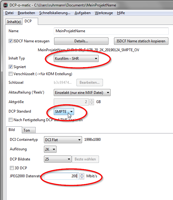This screenshot has width=173, height=200.
Task: Select the DCP tab
Action: coord(30,21)
